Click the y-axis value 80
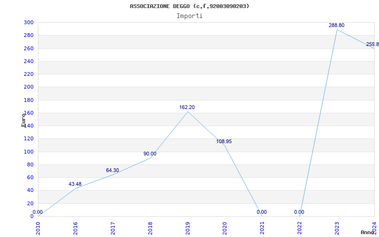The height and width of the screenshot is (237, 379). [x=30, y=164]
